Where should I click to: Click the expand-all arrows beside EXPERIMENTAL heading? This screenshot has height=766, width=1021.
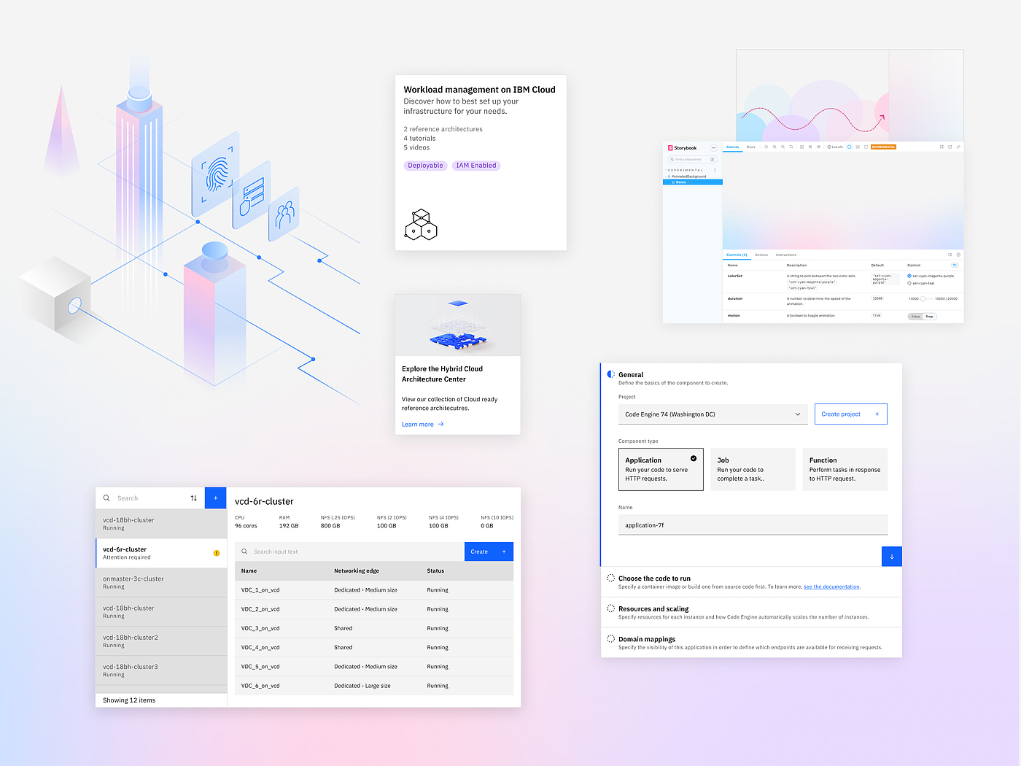715,170
